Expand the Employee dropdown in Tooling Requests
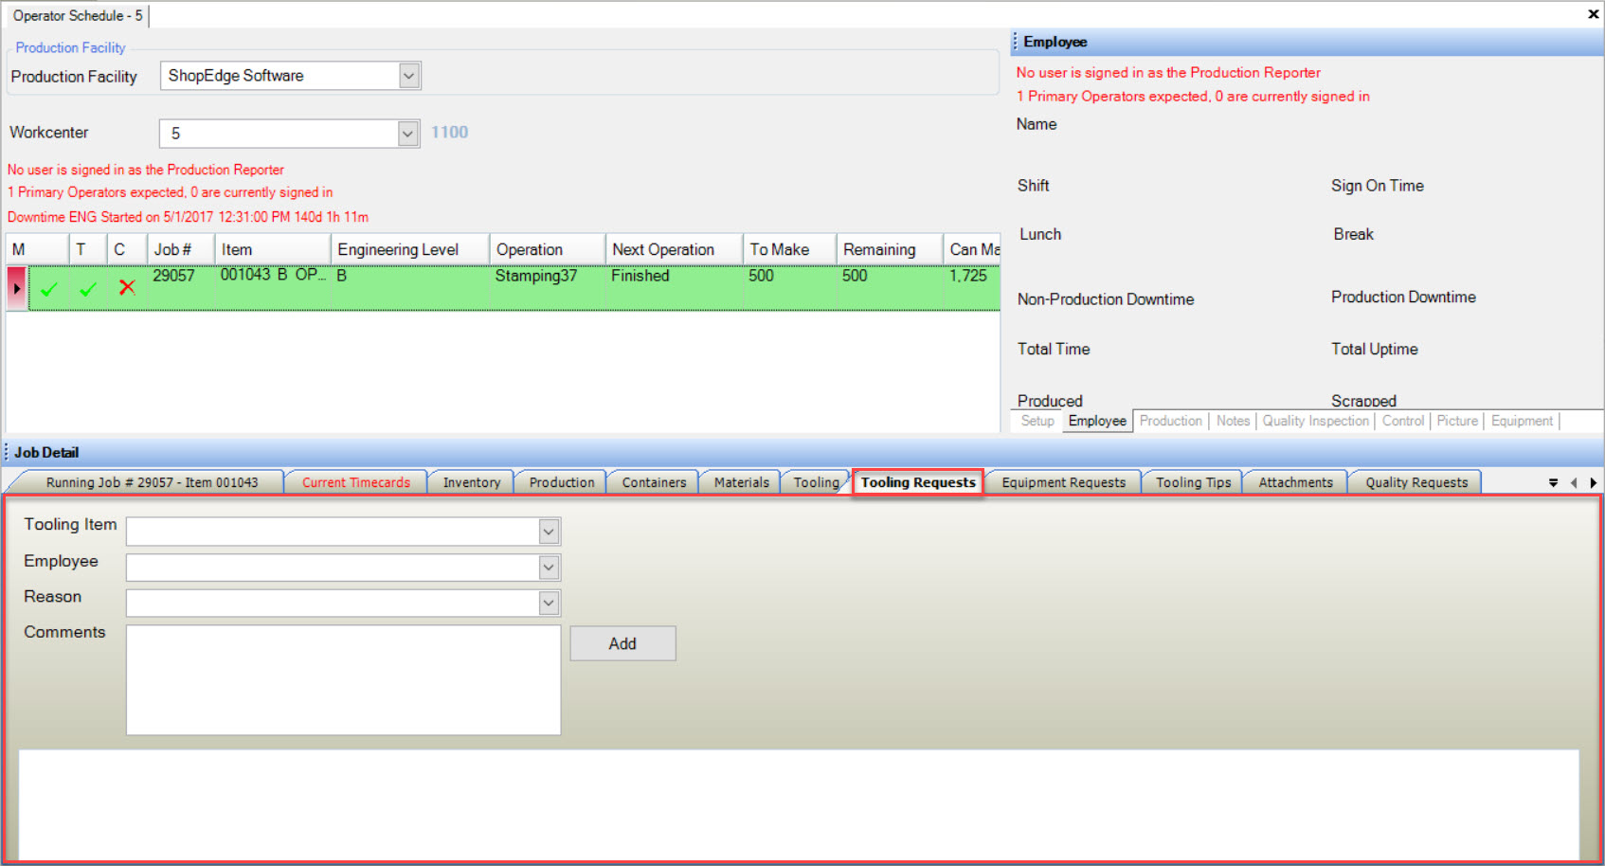This screenshot has width=1605, height=866. [x=549, y=568]
